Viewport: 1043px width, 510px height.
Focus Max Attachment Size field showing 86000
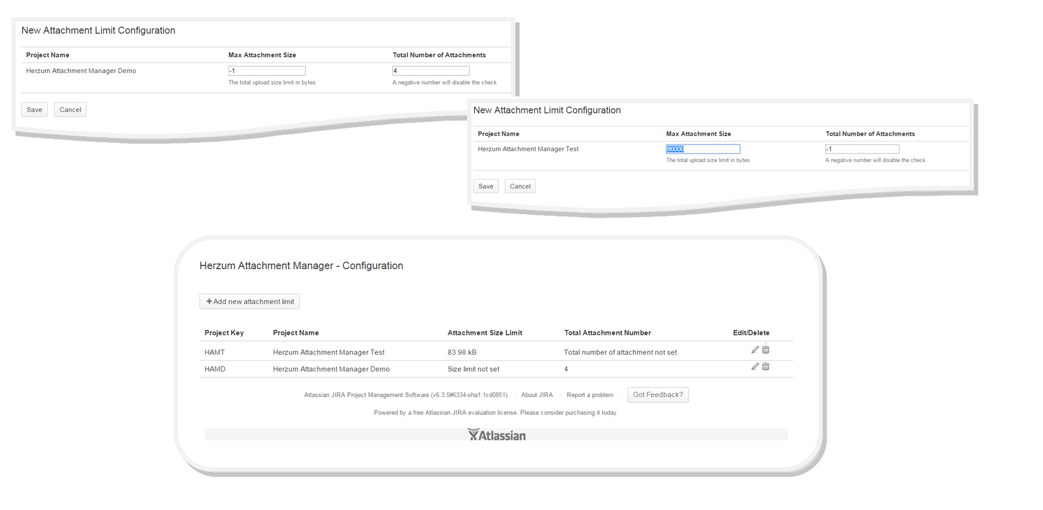703,149
